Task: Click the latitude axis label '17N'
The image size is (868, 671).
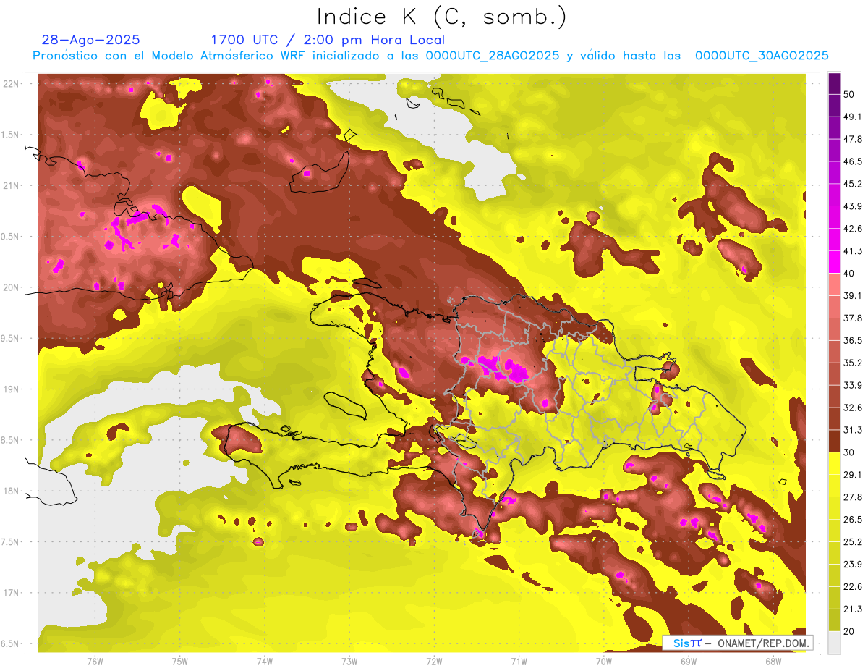Action: click(x=10, y=593)
